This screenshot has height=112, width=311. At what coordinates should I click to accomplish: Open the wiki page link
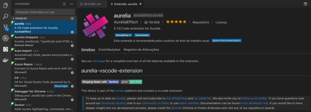(x=99, y=61)
